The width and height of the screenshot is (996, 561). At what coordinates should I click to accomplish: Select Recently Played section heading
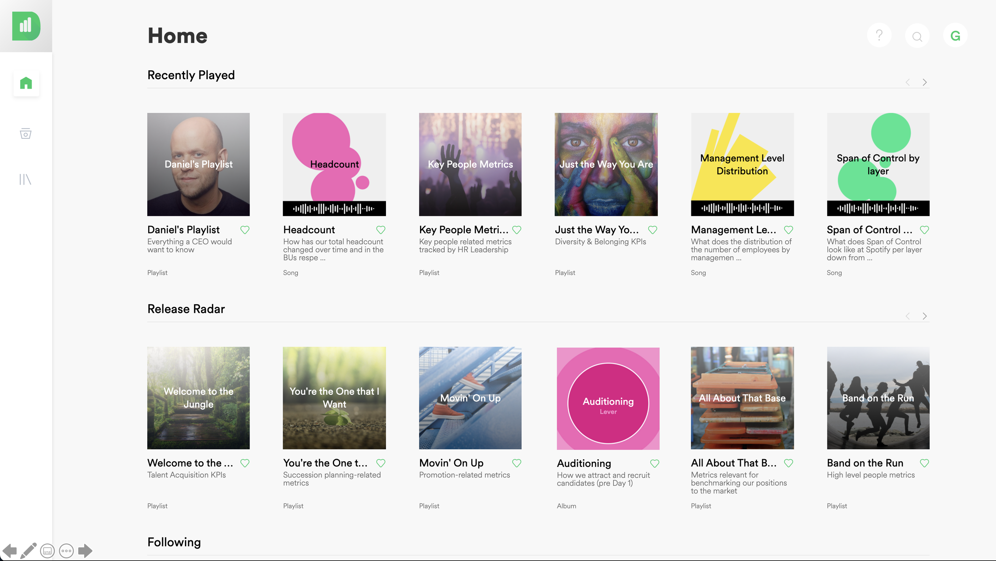click(191, 75)
